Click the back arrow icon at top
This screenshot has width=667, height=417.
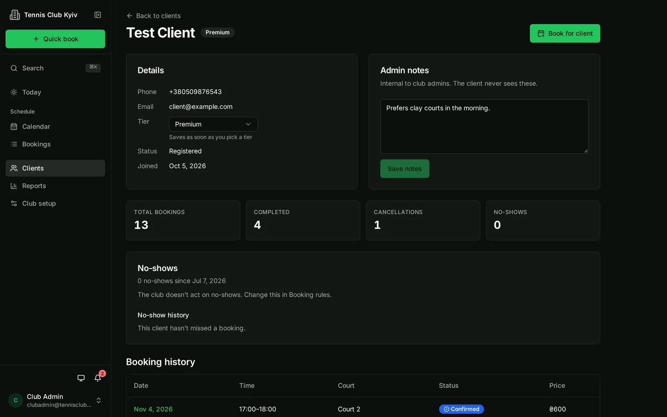(130, 16)
